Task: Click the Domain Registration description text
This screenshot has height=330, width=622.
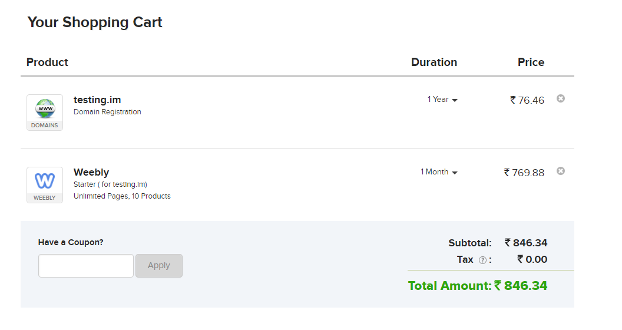Action: pos(107,112)
